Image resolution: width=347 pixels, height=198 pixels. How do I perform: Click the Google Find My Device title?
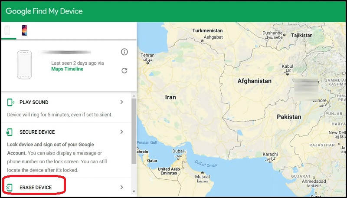[44, 11]
